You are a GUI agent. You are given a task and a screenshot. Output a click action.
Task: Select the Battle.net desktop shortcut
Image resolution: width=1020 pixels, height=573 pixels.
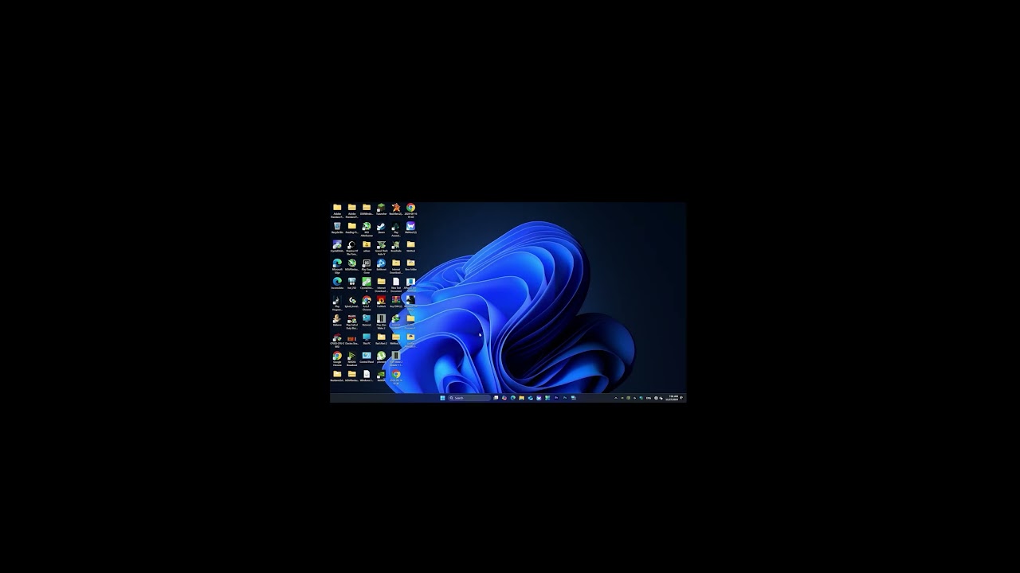tap(381, 263)
